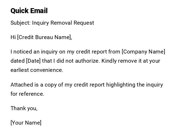Click the "Subject:" label
This screenshot has height=139, width=184.
(x=21, y=23)
